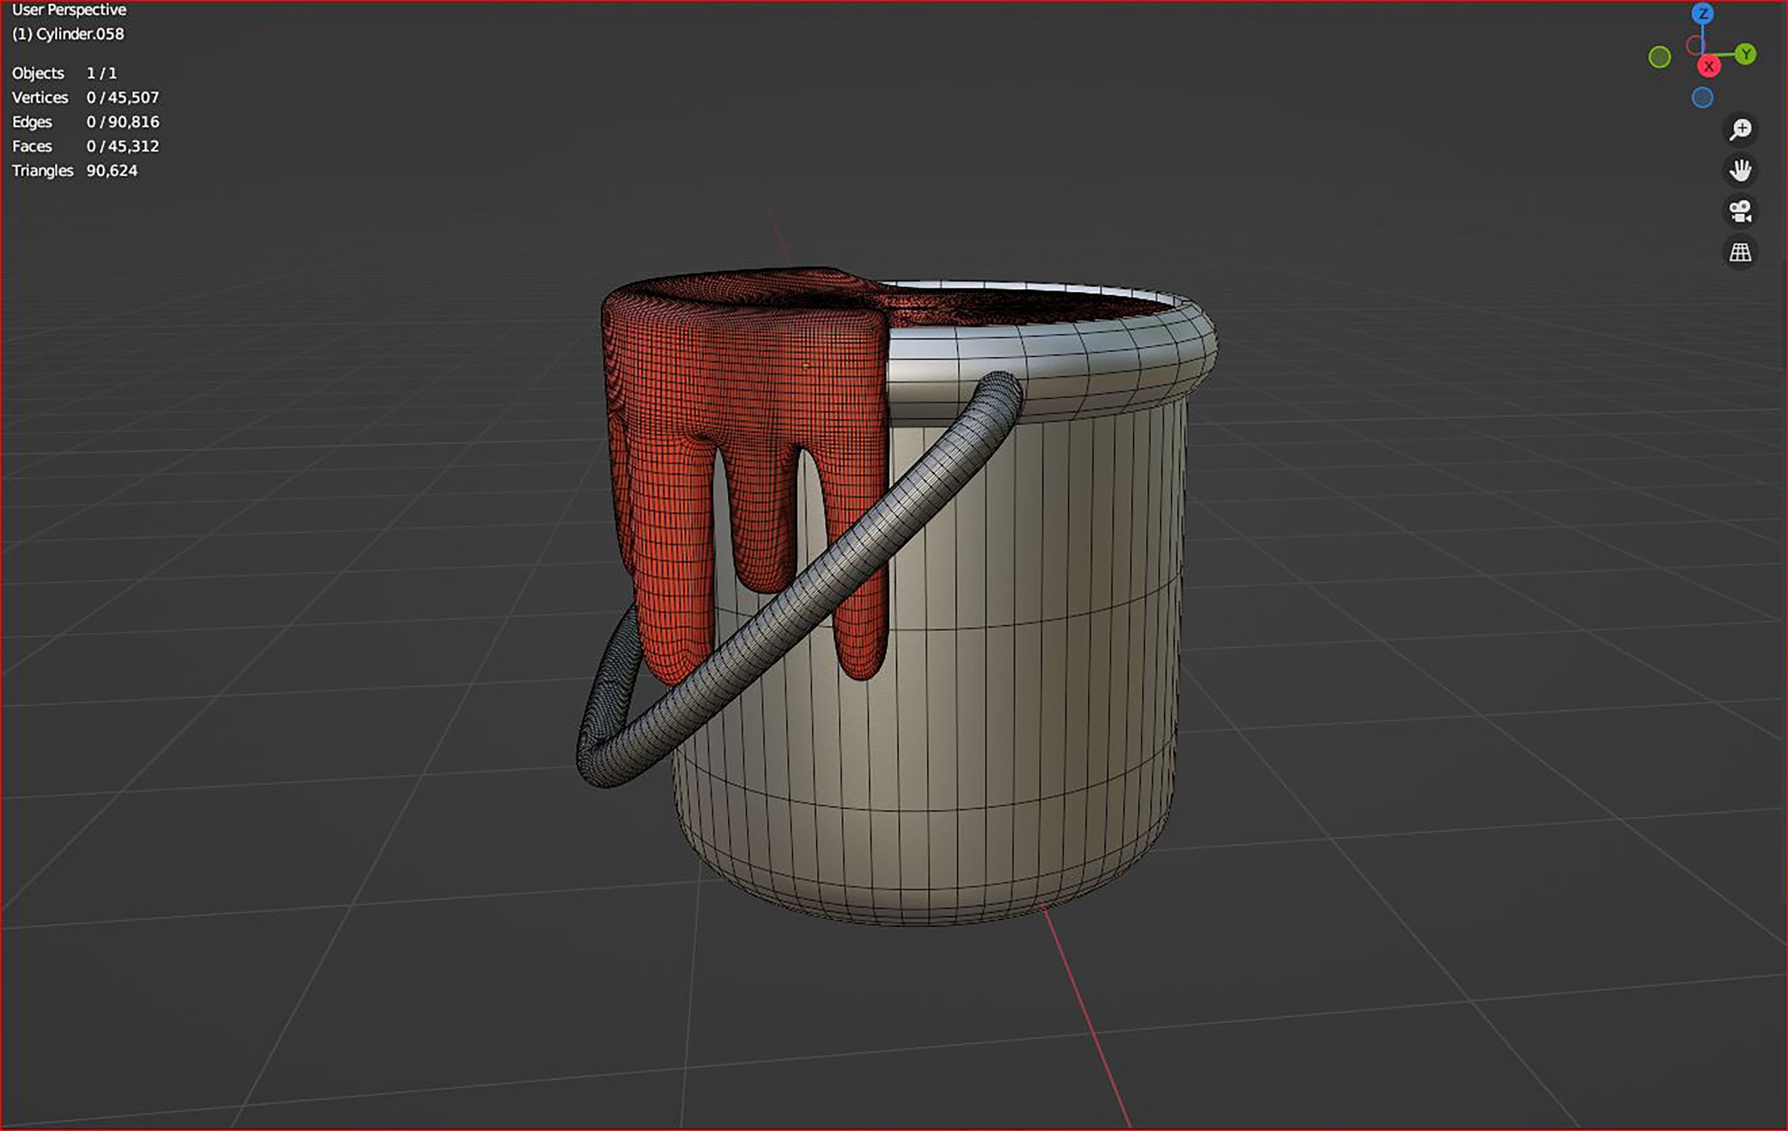The image size is (1788, 1131).
Task: Click the "User Perspective" view label
Action: 69,10
